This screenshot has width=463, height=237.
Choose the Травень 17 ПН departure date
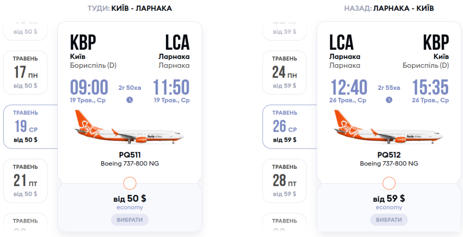coord(25,72)
